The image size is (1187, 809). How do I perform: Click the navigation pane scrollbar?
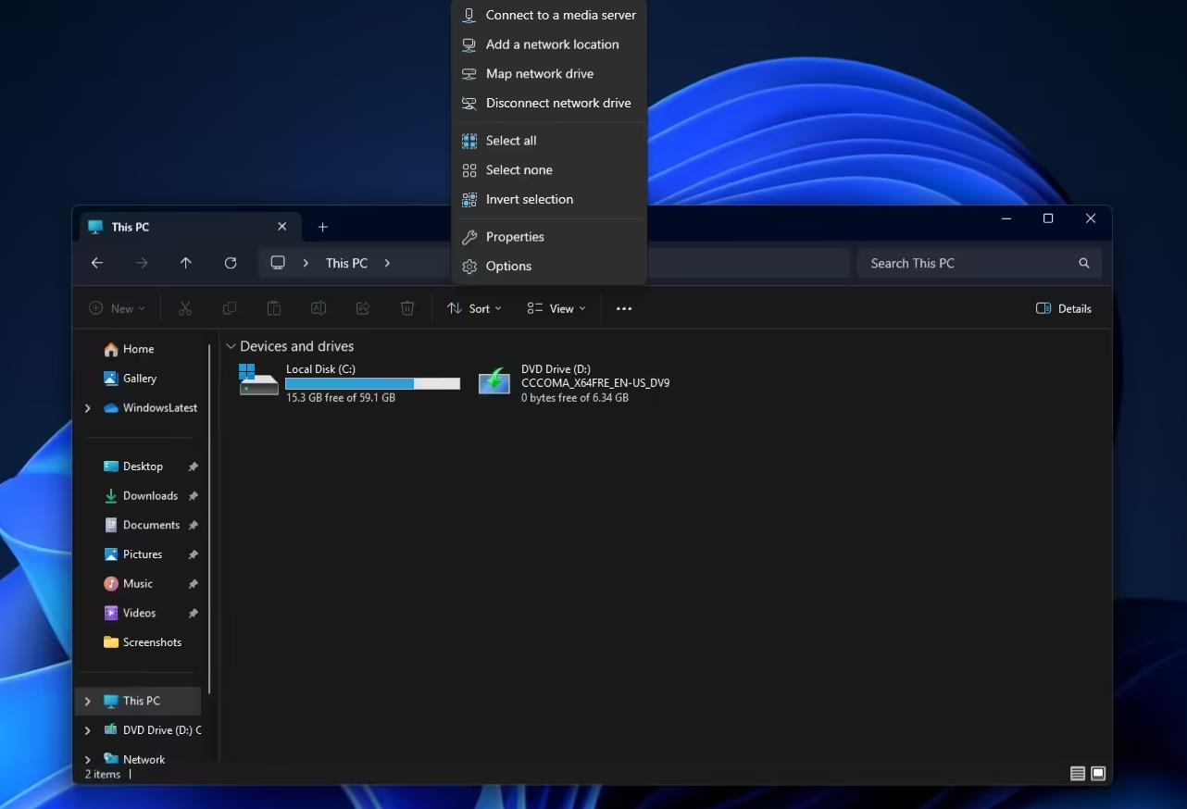pyautogui.click(x=210, y=518)
